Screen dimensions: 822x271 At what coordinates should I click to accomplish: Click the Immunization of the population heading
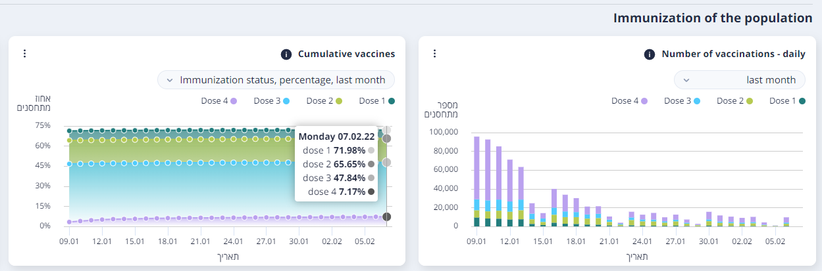713,18
